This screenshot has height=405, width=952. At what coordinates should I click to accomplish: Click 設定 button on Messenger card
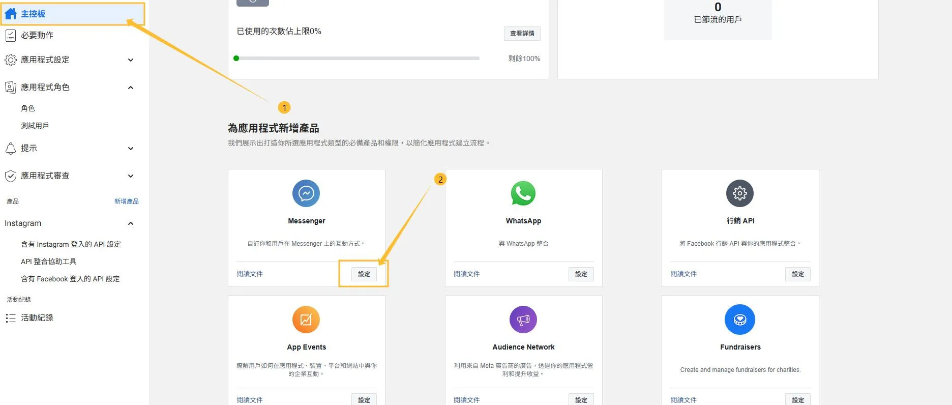coord(364,274)
